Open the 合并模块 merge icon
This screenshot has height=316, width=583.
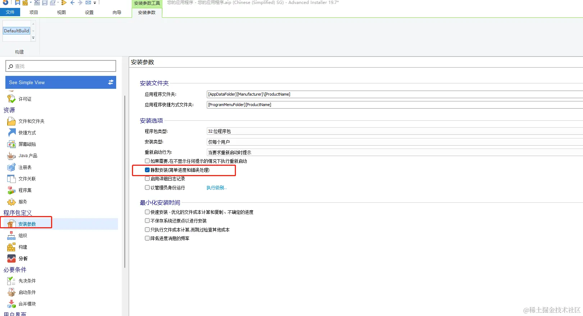[x=11, y=304]
